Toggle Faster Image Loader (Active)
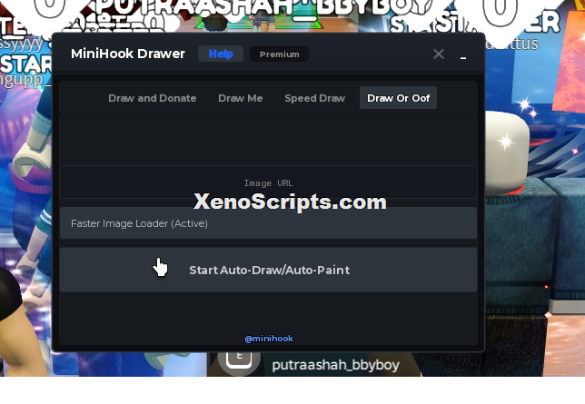 tap(268, 223)
